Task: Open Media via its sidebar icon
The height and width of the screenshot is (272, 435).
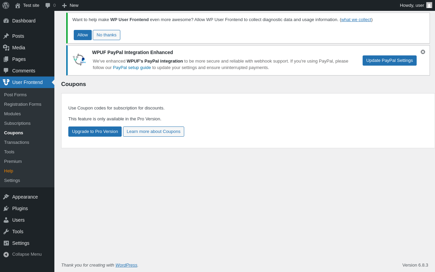Action: coord(6,48)
